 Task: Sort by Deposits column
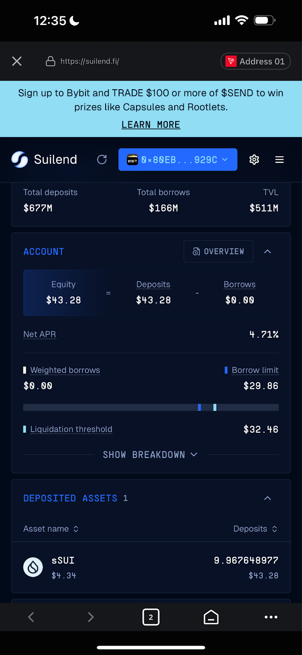pyautogui.click(x=255, y=529)
